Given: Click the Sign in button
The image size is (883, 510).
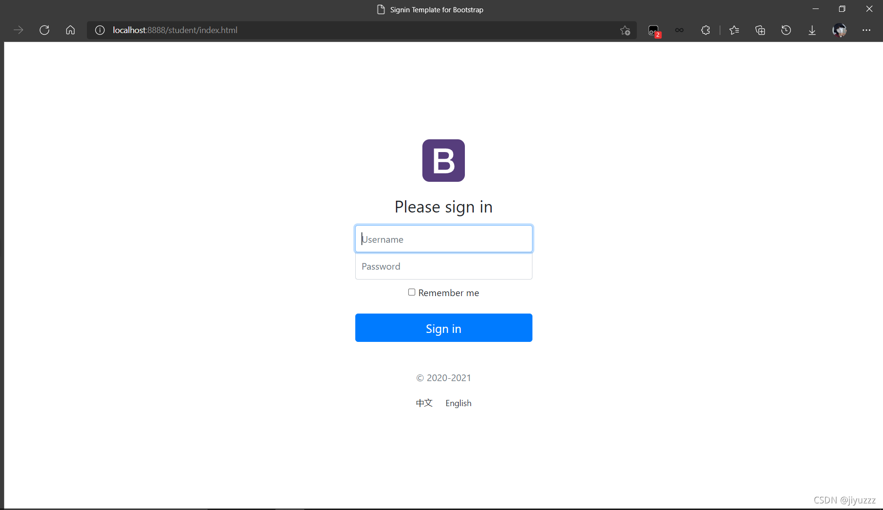Looking at the screenshot, I should click(444, 328).
